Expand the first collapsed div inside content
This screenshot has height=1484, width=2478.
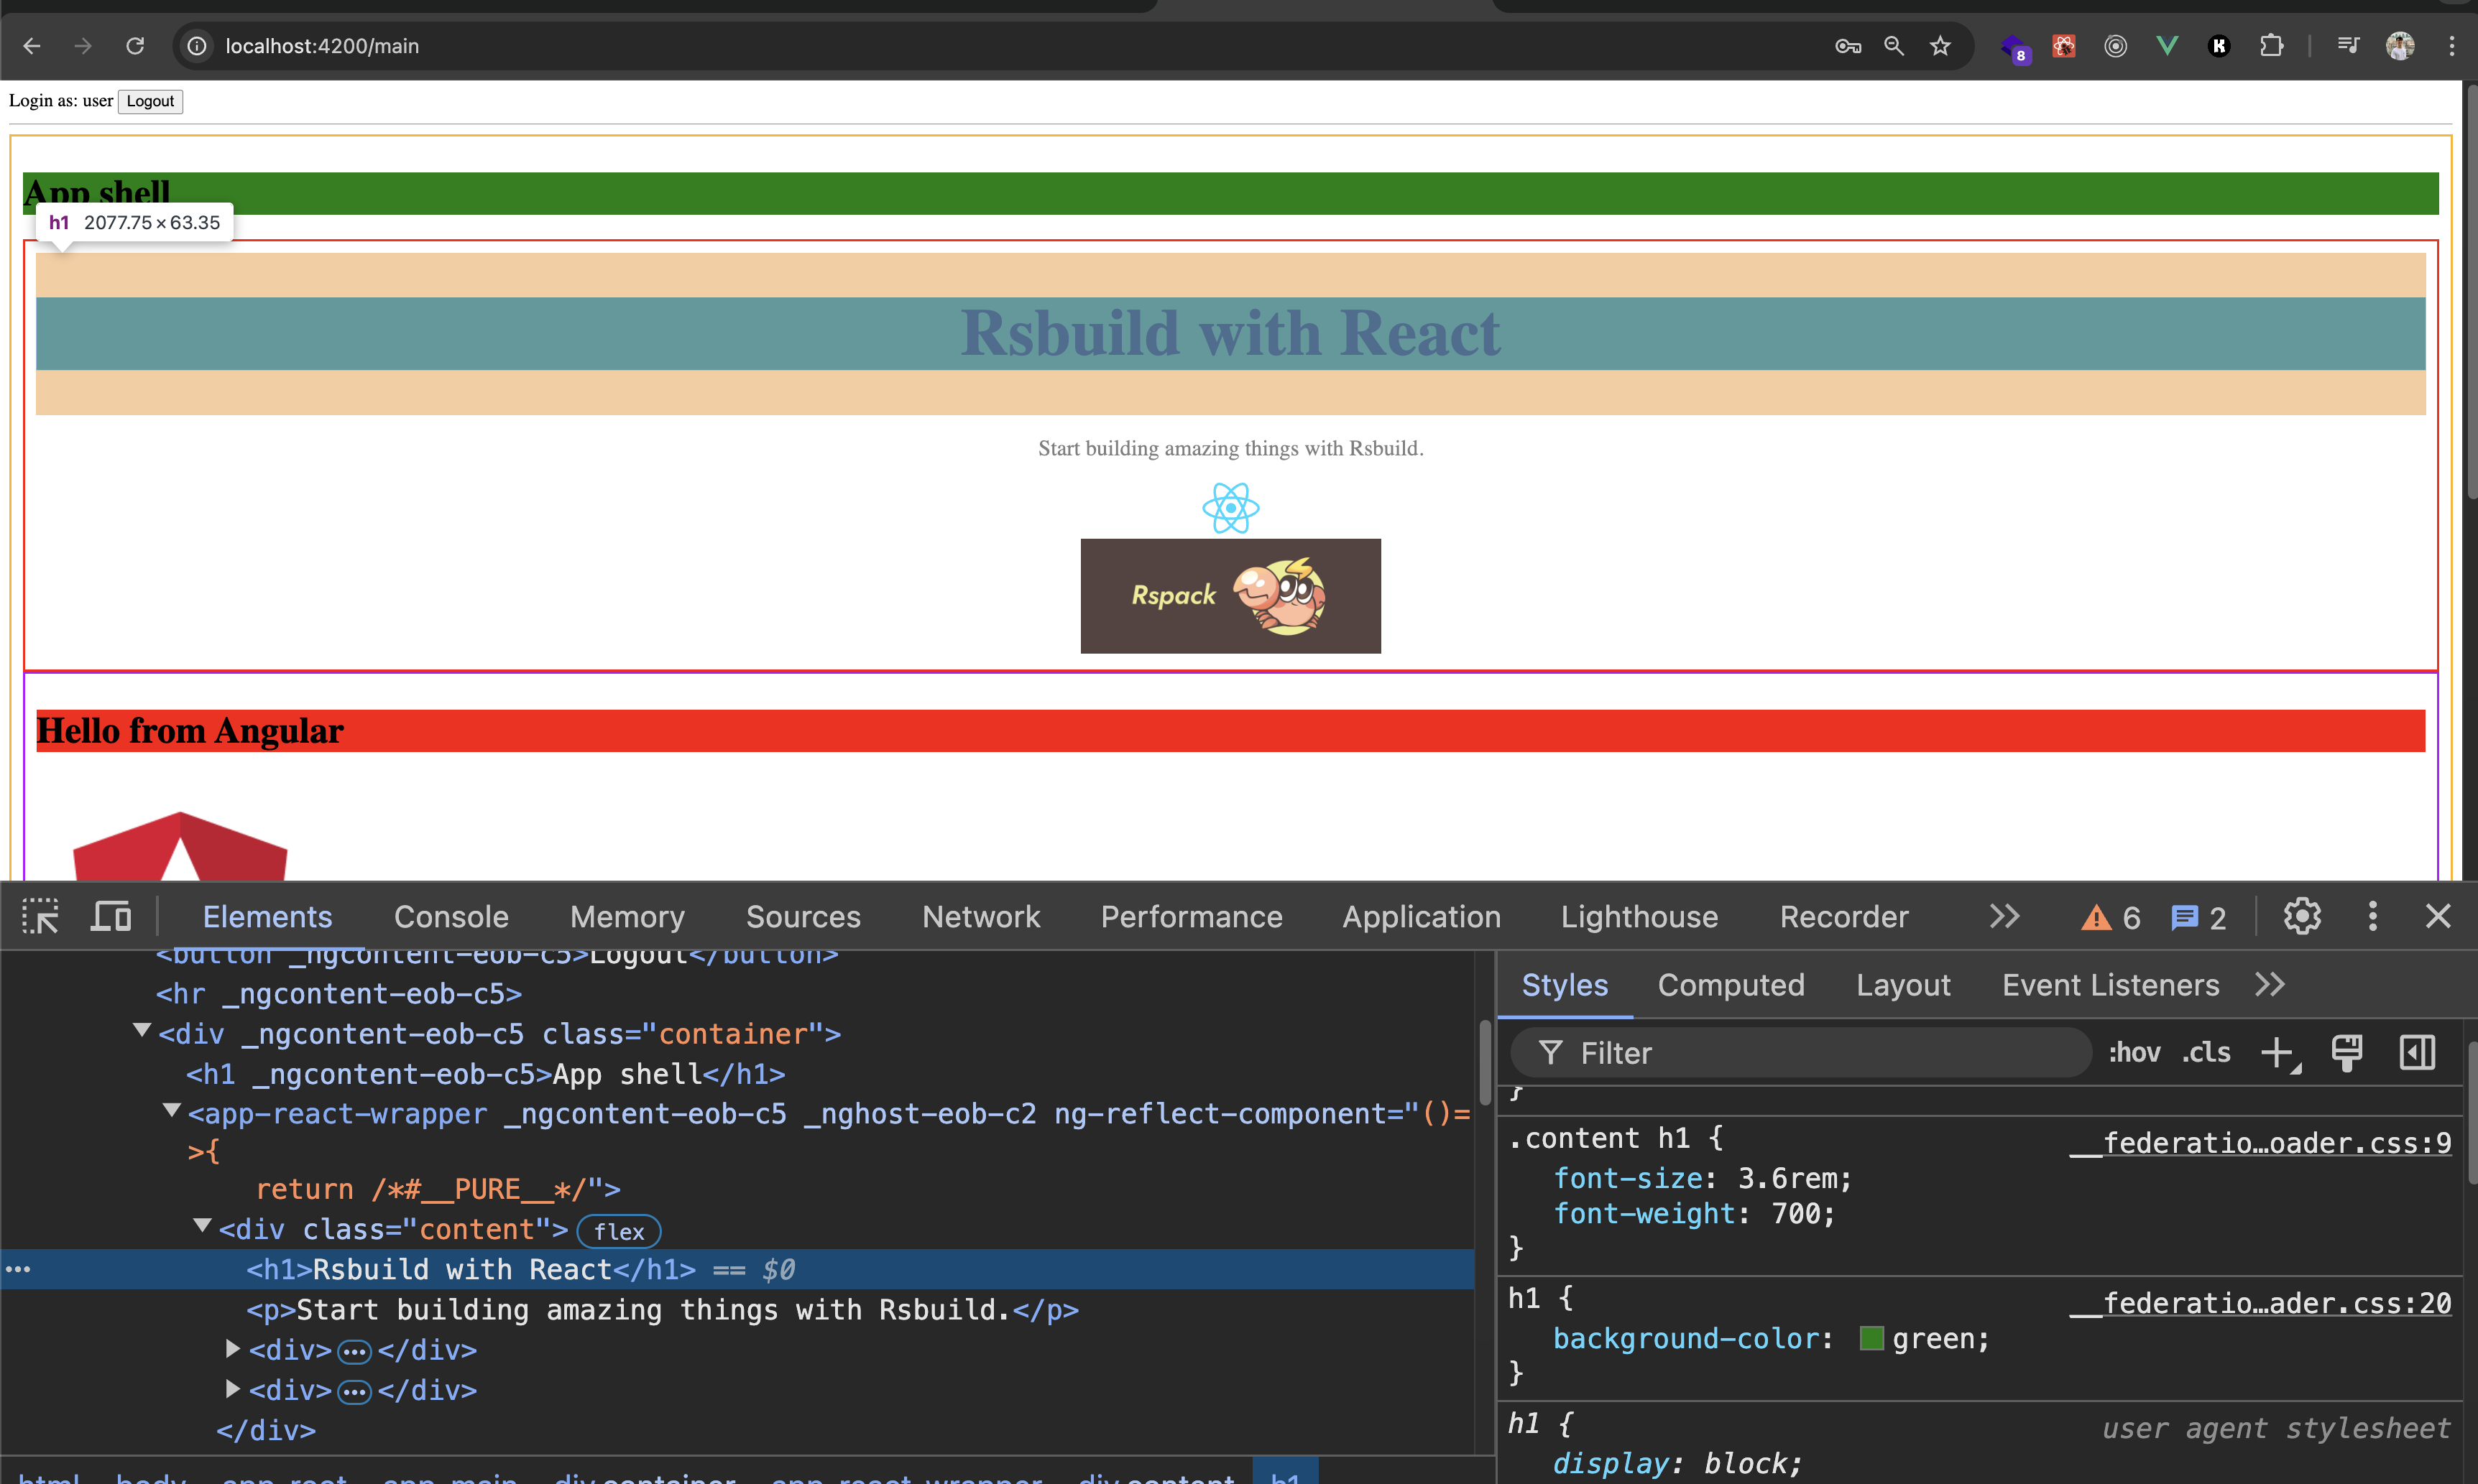tap(233, 1349)
